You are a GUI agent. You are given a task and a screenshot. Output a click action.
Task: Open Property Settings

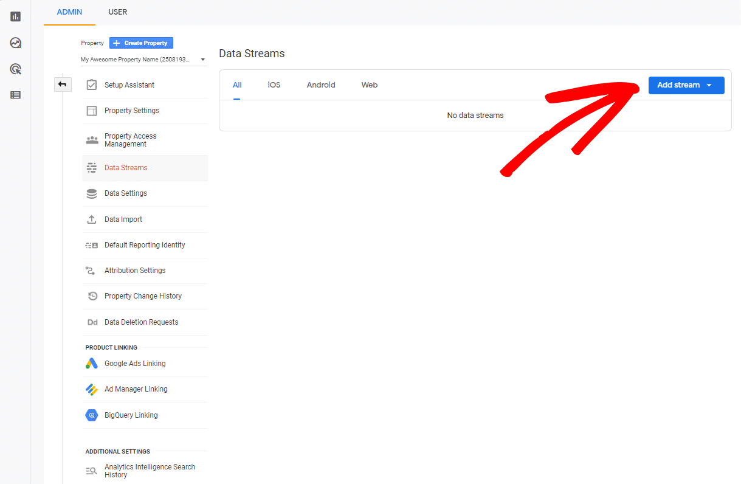tap(132, 111)
